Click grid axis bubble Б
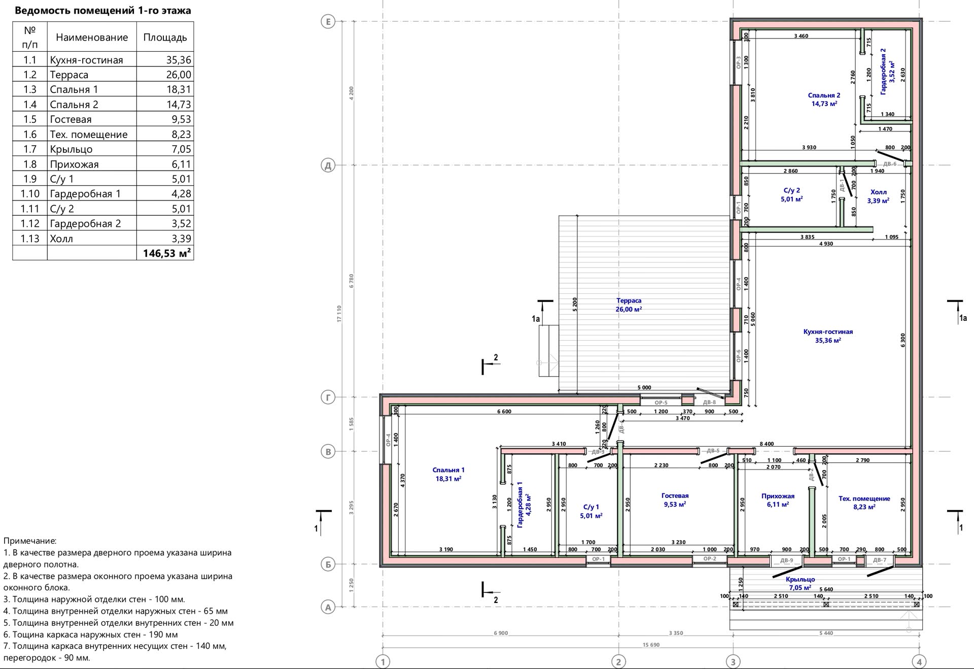974x669 pixels. [328, 564]
